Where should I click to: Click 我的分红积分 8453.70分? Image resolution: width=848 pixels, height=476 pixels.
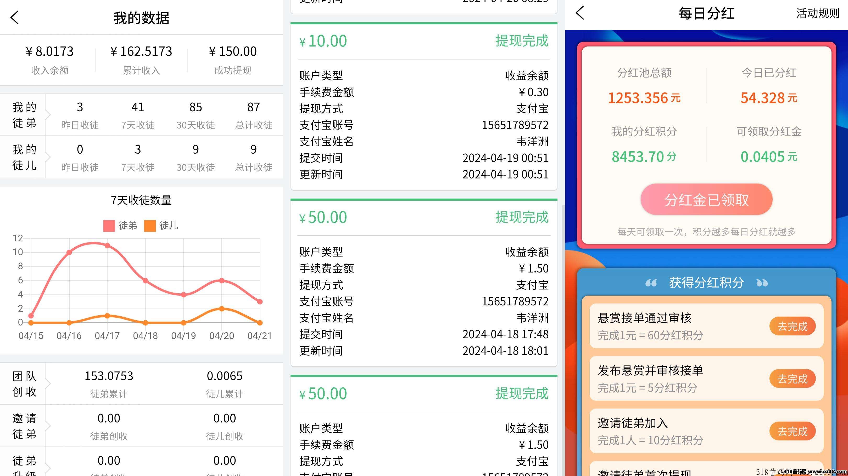click(x=644, y=157)
